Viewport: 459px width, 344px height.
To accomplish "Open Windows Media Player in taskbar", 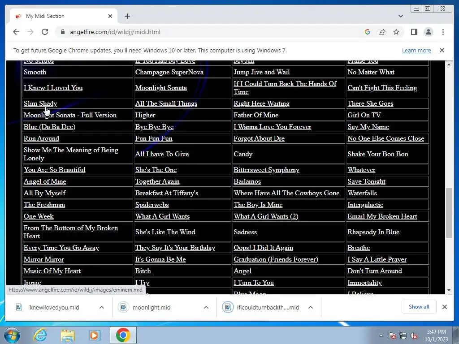I will (x=95, y=335).
